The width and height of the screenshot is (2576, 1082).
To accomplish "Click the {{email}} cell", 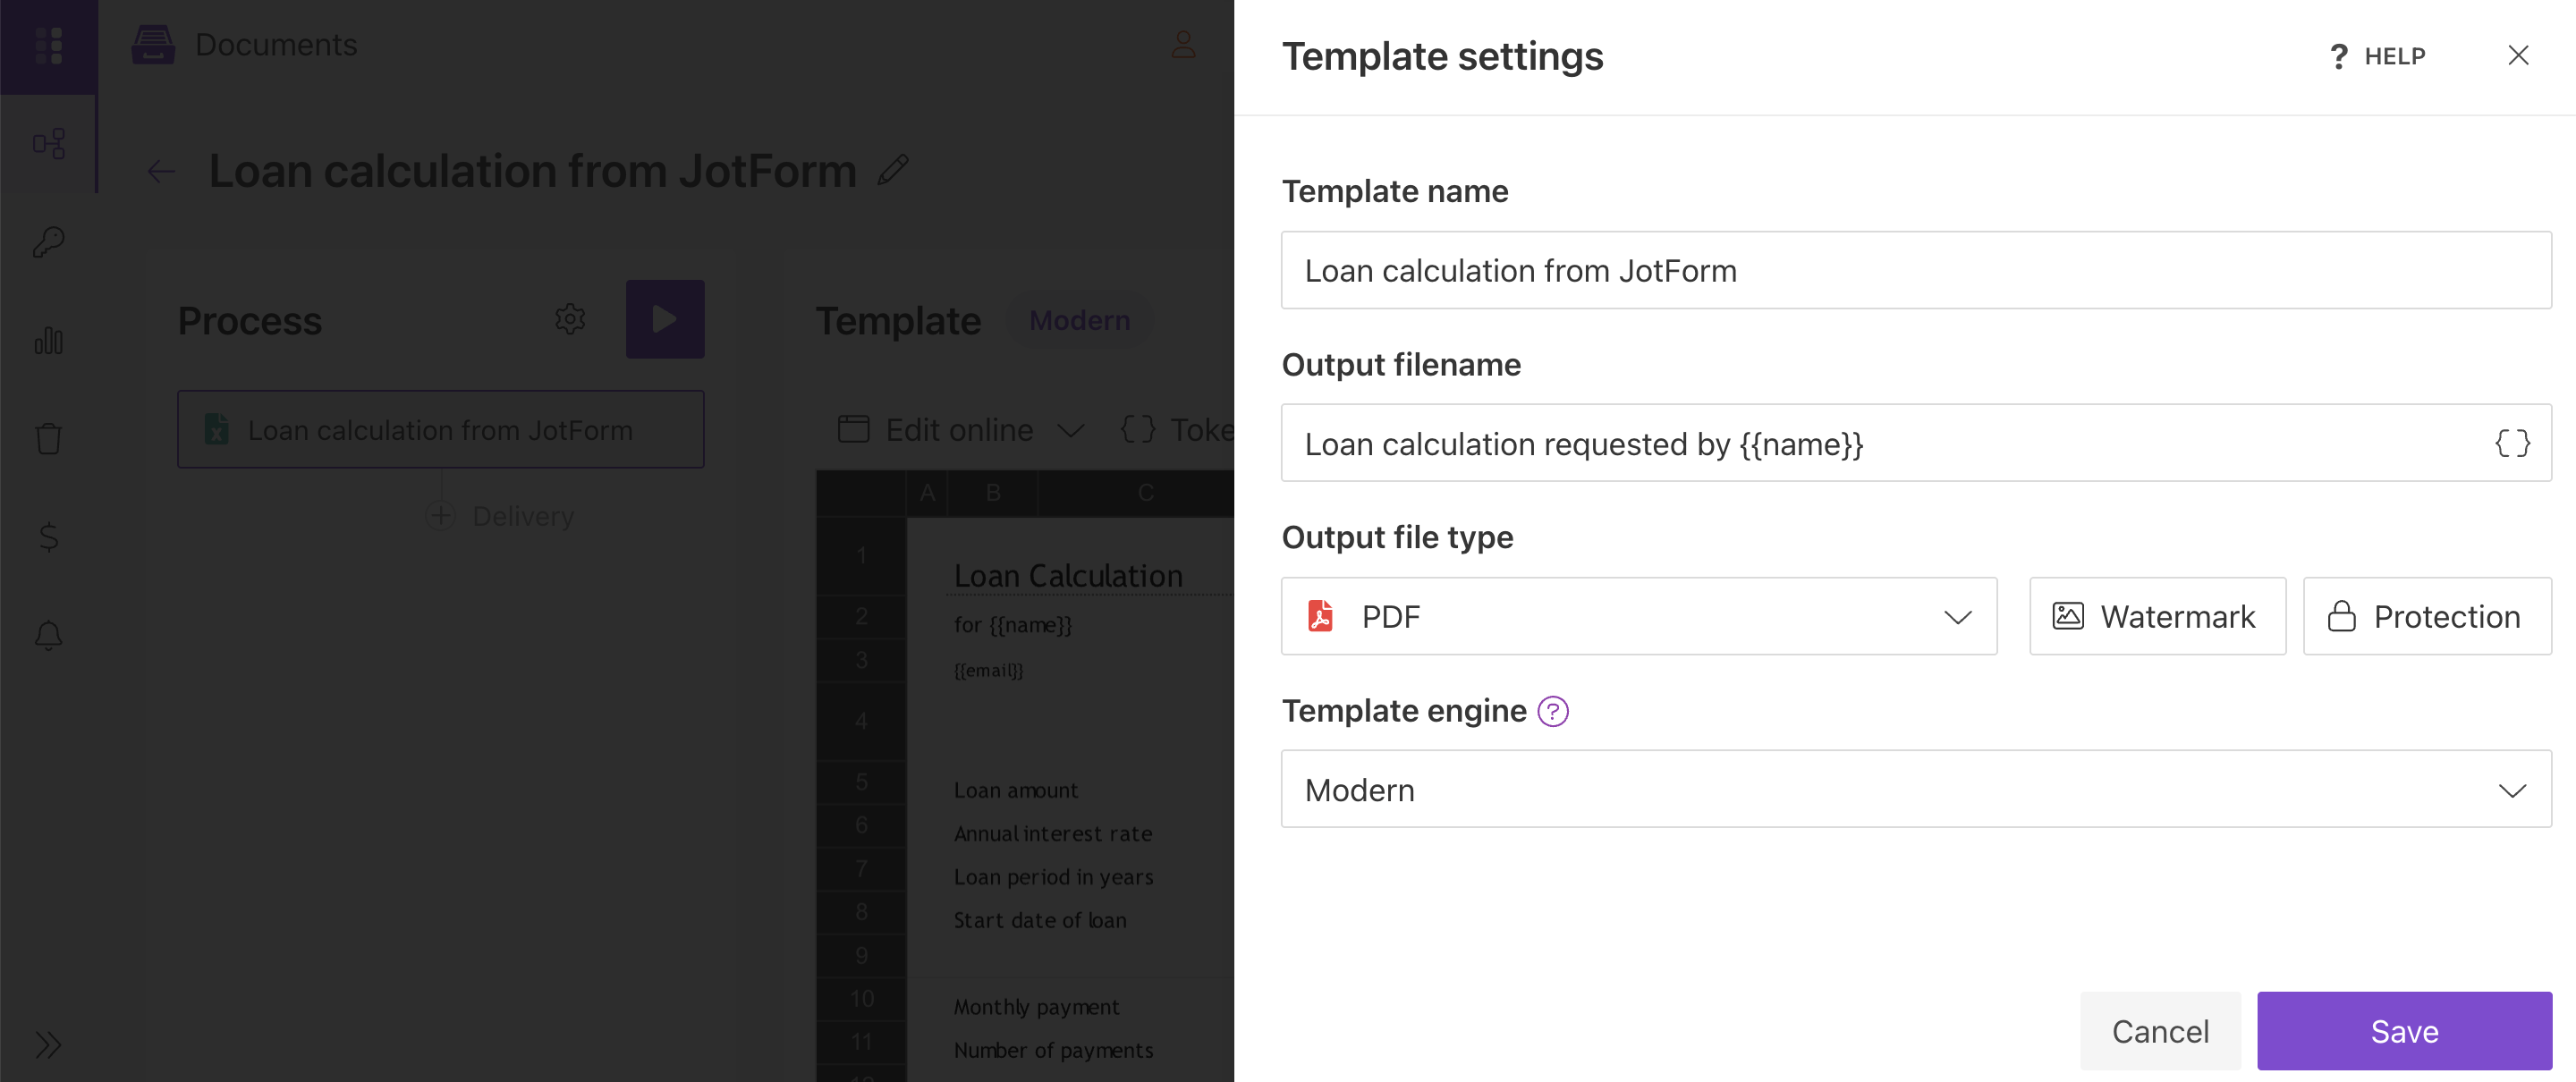I will click(x=988, y=670).
